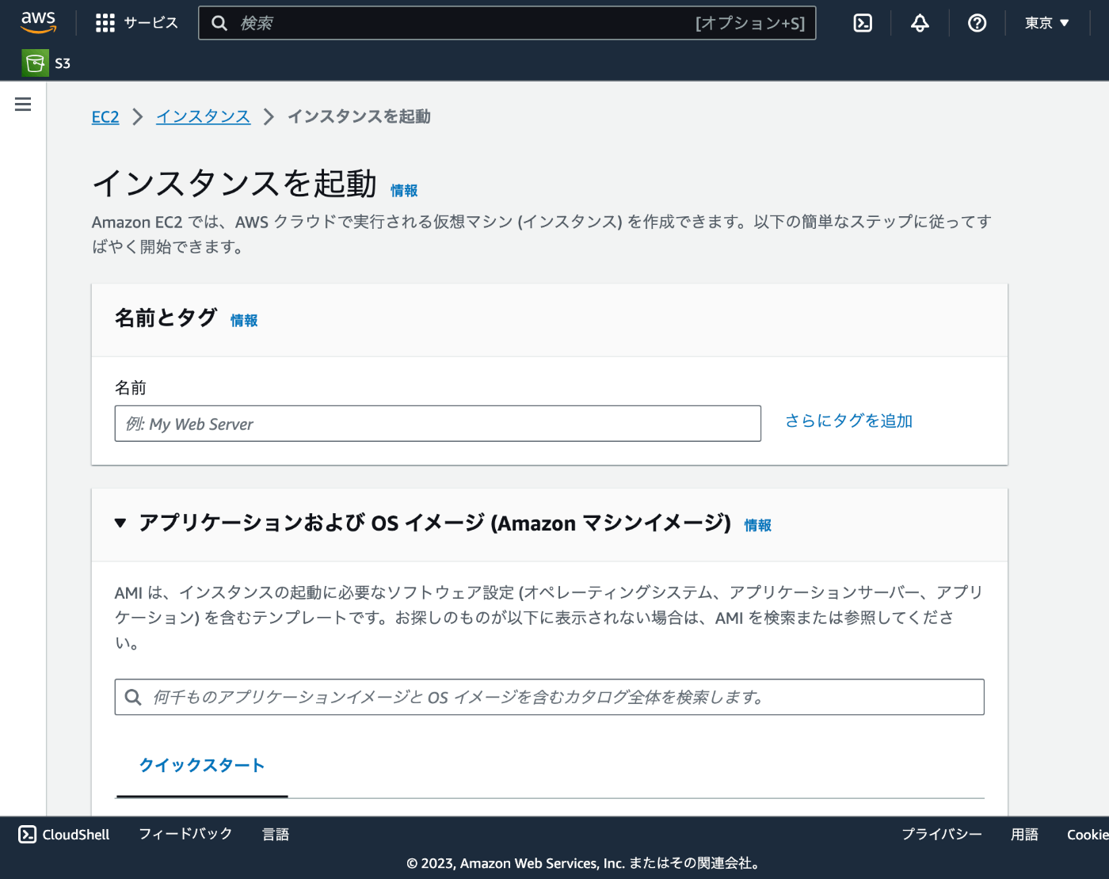Screen dimensions: 1109x879
Task: Click the サービス label in the top bar
Action: [x=151, y=23]
